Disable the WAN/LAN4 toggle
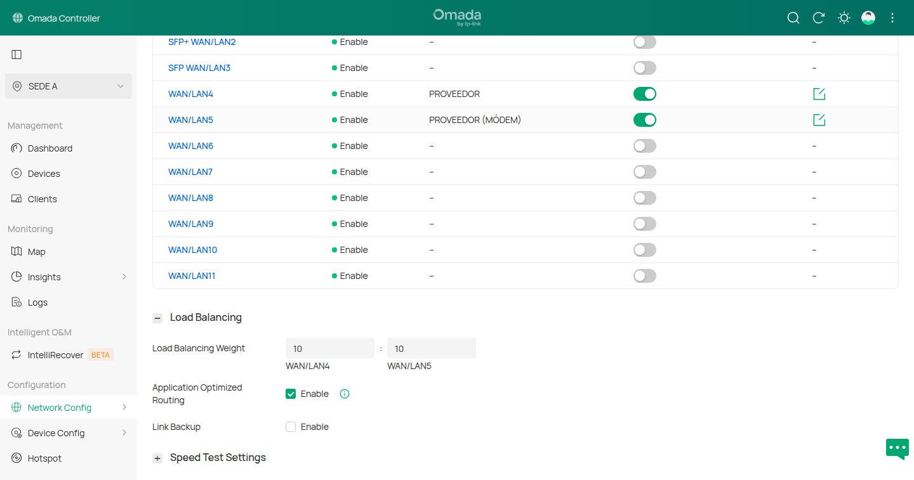 645,94
